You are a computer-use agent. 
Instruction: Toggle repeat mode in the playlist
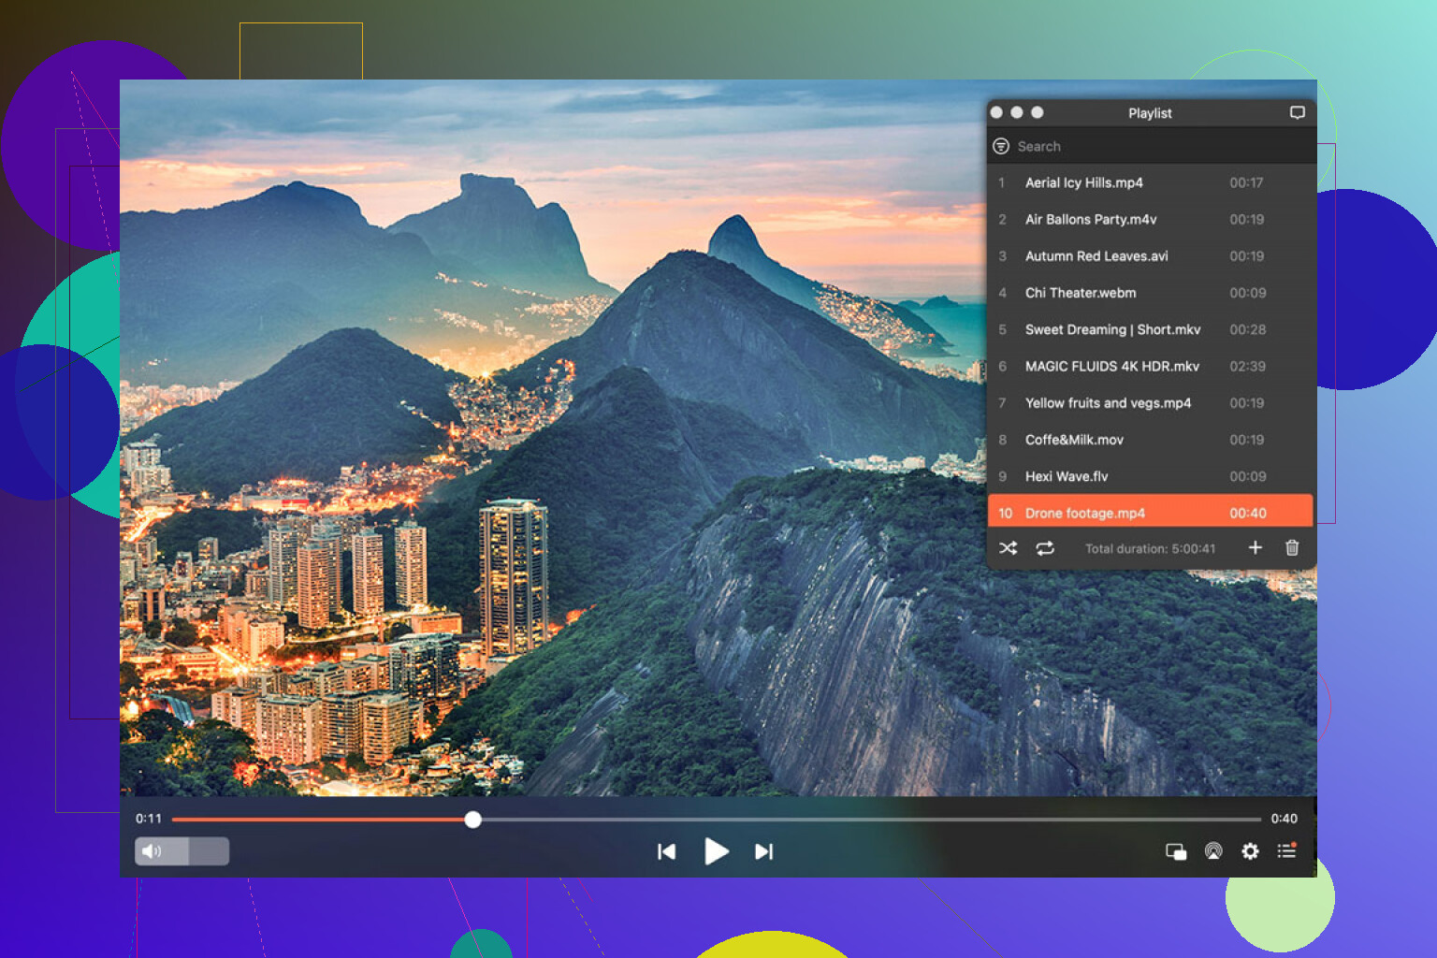coord(1045,548)
